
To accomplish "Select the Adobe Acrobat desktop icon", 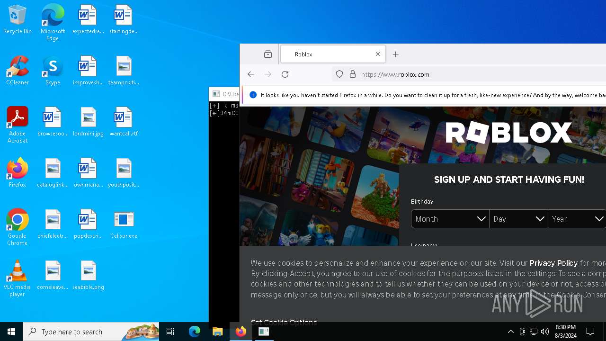I will [18, 125].
